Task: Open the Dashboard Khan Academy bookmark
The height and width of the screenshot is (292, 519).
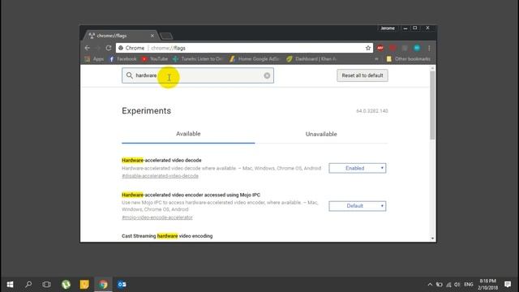Action: [x=311, y=59]
